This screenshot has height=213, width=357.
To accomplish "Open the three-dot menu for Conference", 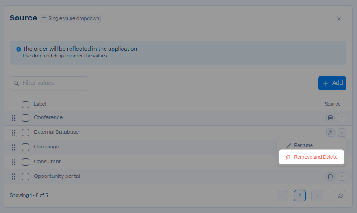I will [x=342, y=118].
